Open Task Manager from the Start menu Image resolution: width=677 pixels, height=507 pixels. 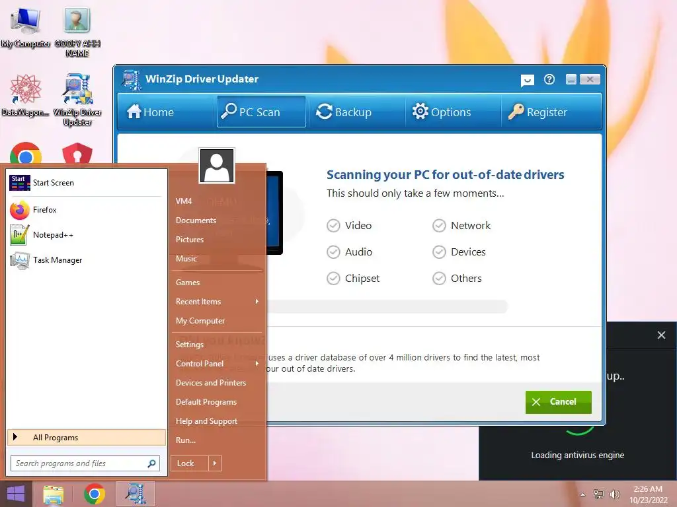[85, 260]
